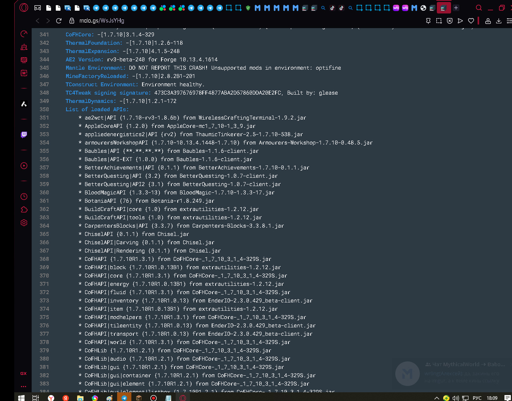The width and height of the screenshot is (512, 401).
Task: Open History clock icon in sidebar
Action: pyautogui.click(x=24, y=196)
